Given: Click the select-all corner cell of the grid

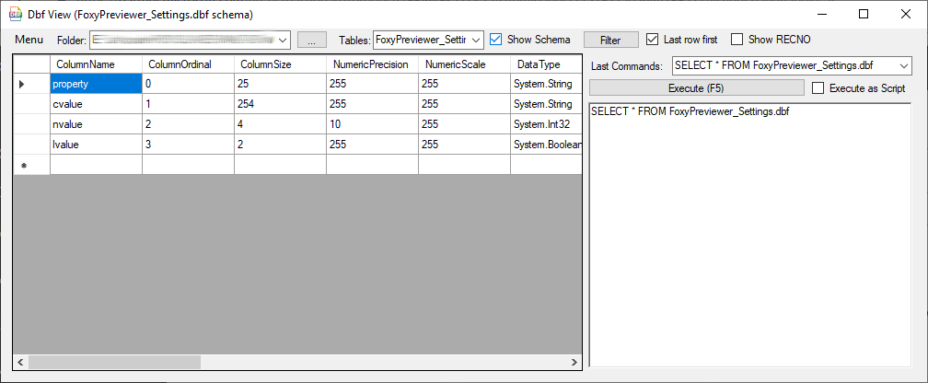Looking at the screenshot, I should (31, 64).
